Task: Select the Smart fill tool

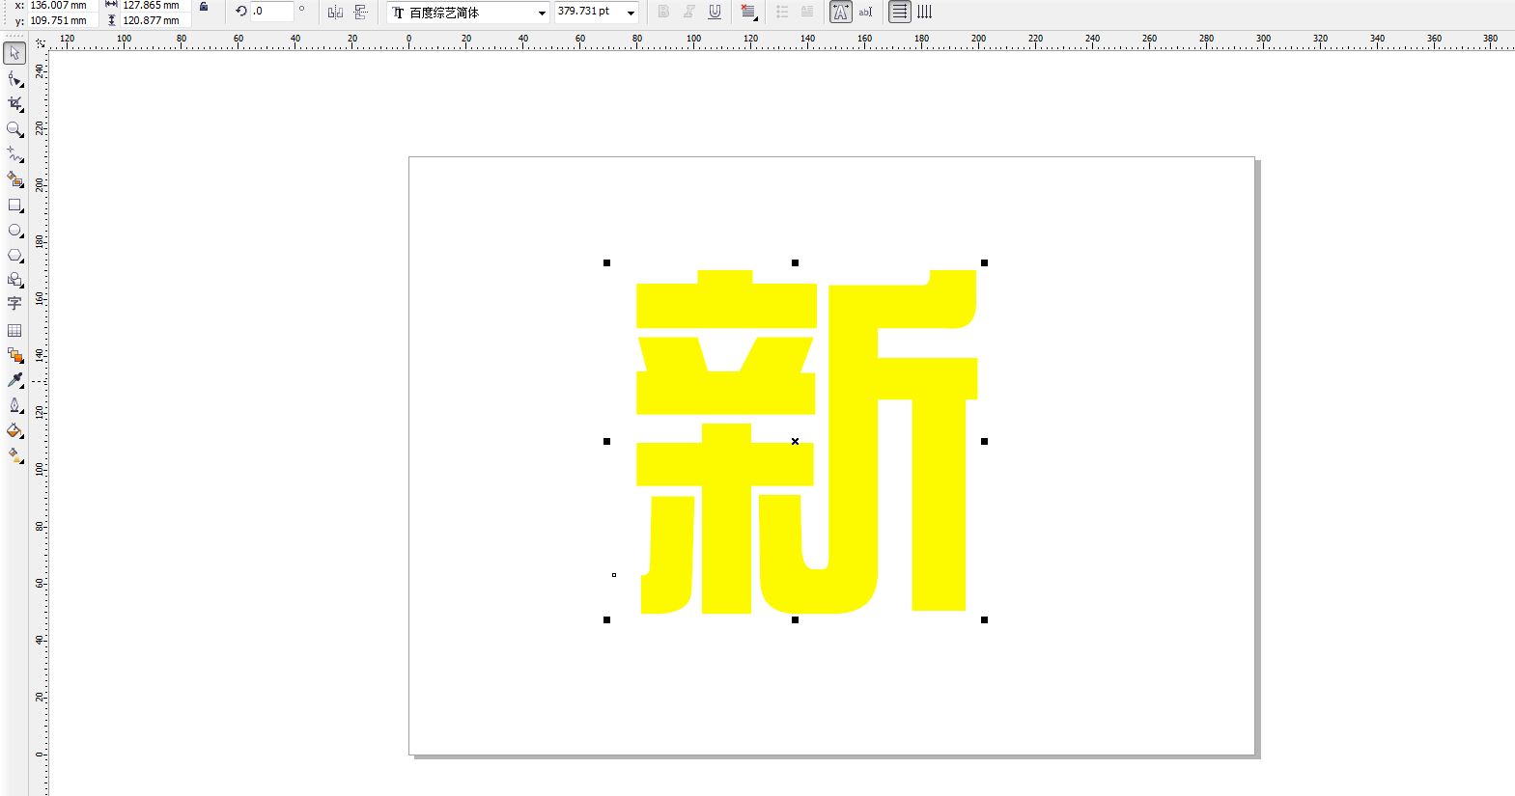Action: point(14,179)
